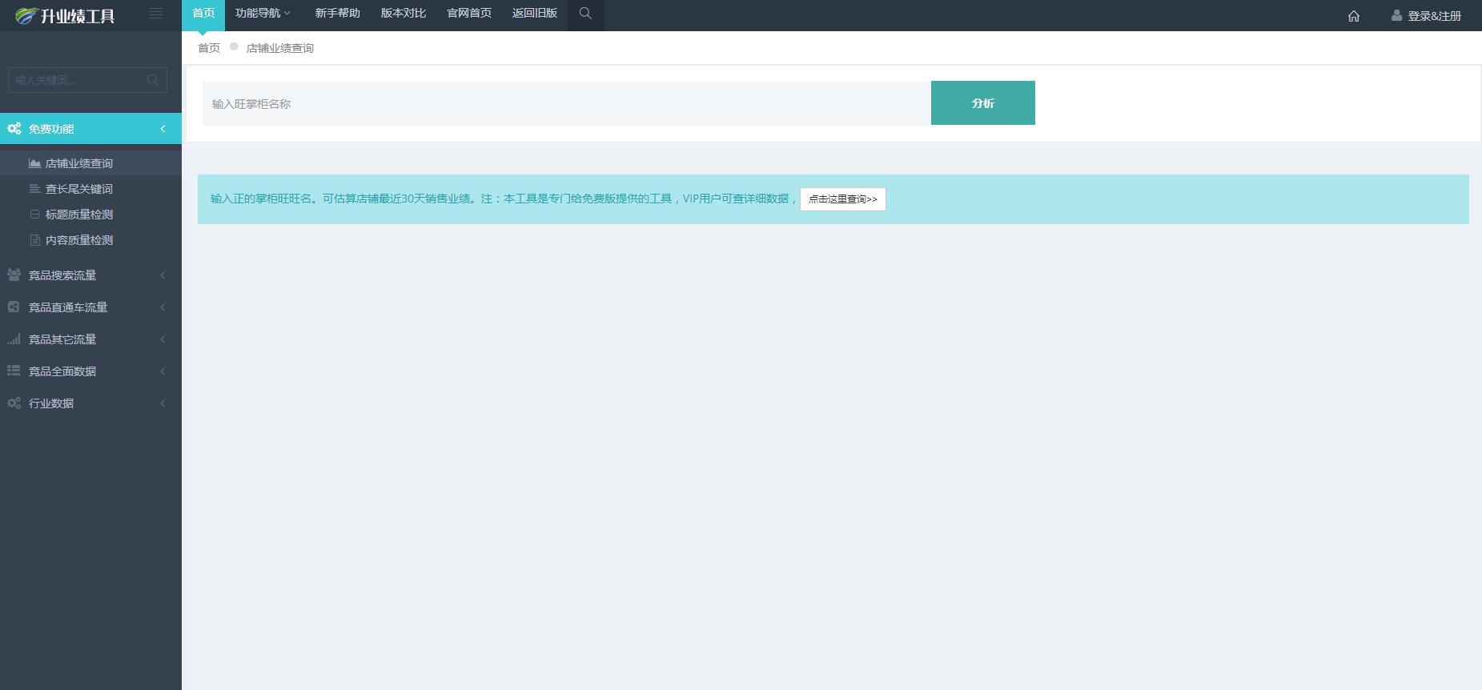The height and width of the screenshot is (690, 1482).
Task: Expand 行业数据 section chevron
Action: coord(163,403)
